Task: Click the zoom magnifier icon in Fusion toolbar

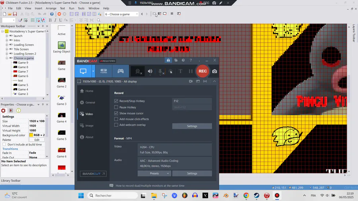Action: click(99, 20)
